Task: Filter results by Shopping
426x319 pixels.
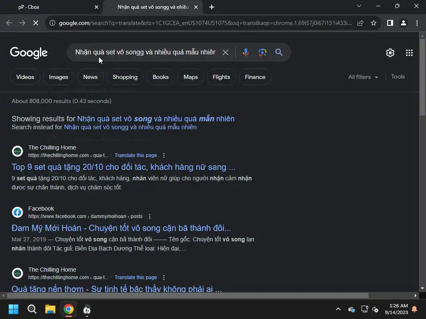Action: click(125, 77)
